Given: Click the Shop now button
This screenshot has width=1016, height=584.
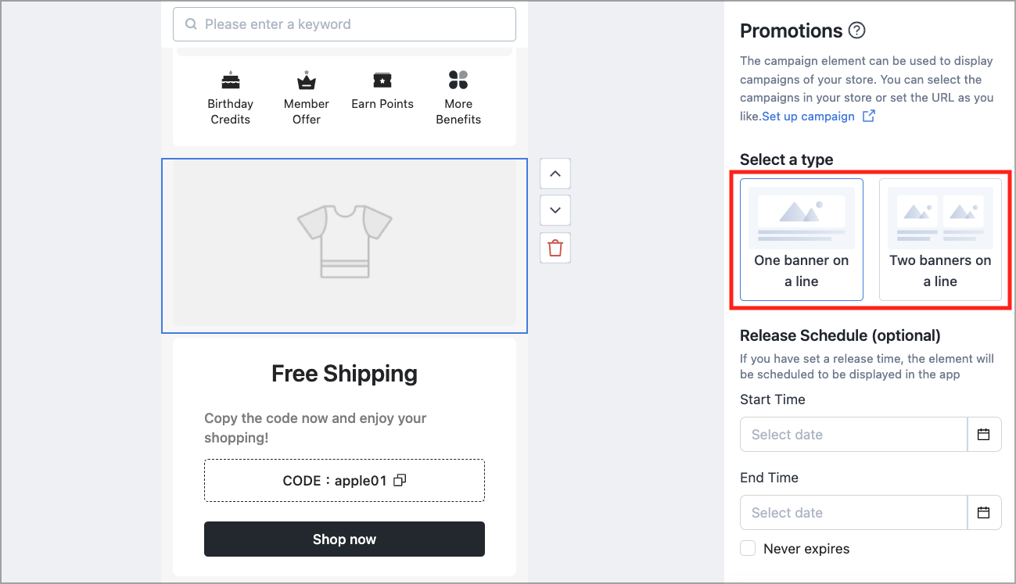Looking at the screenshot, I should (344, 539).
